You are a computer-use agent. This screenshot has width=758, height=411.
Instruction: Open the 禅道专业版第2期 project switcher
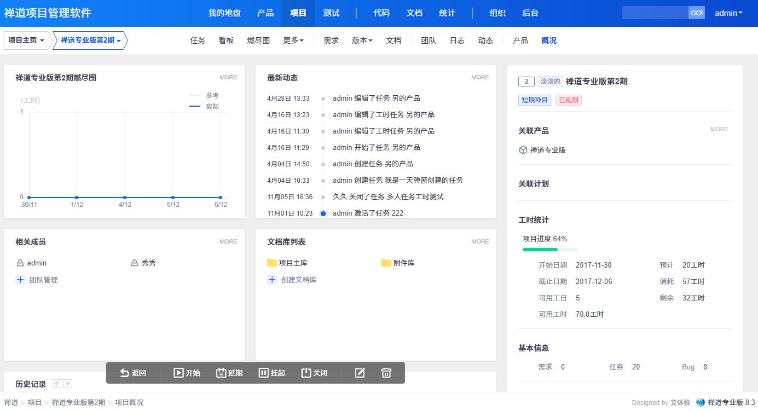tap(90, 40)
